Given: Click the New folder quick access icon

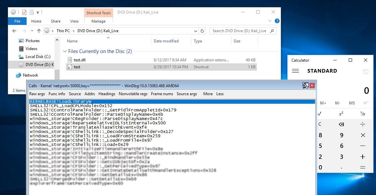Looking at the screenshot, I should point(32,12).
